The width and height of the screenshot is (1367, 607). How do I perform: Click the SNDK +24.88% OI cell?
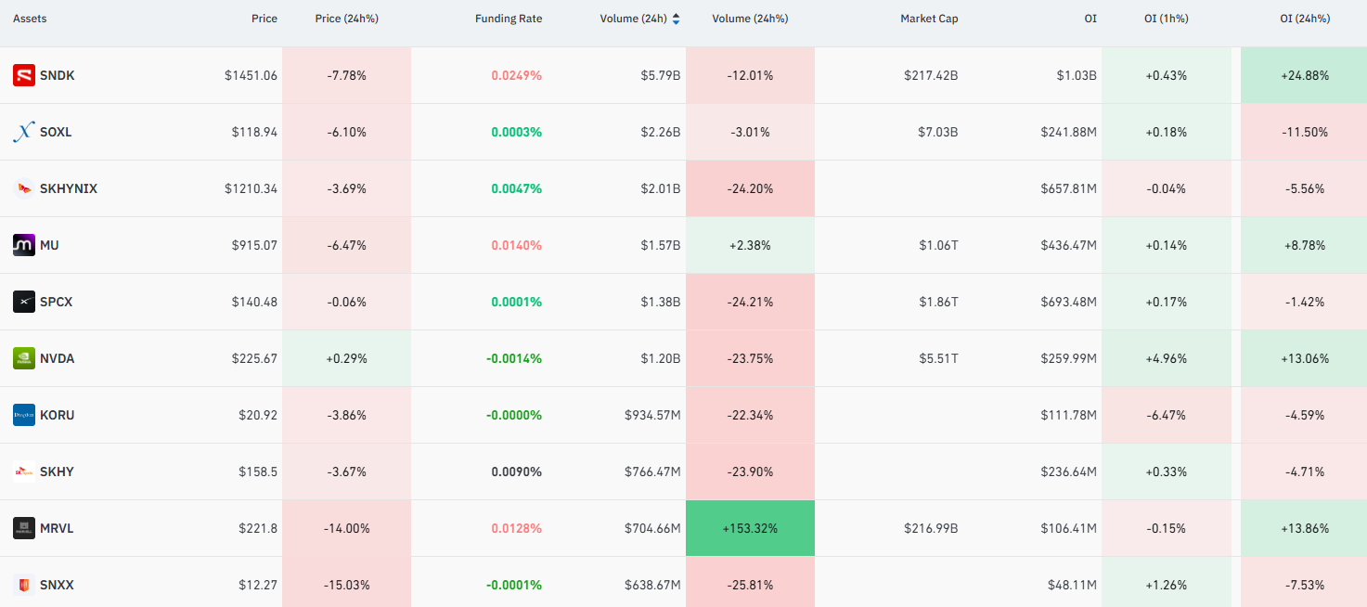pos(1304,75)
